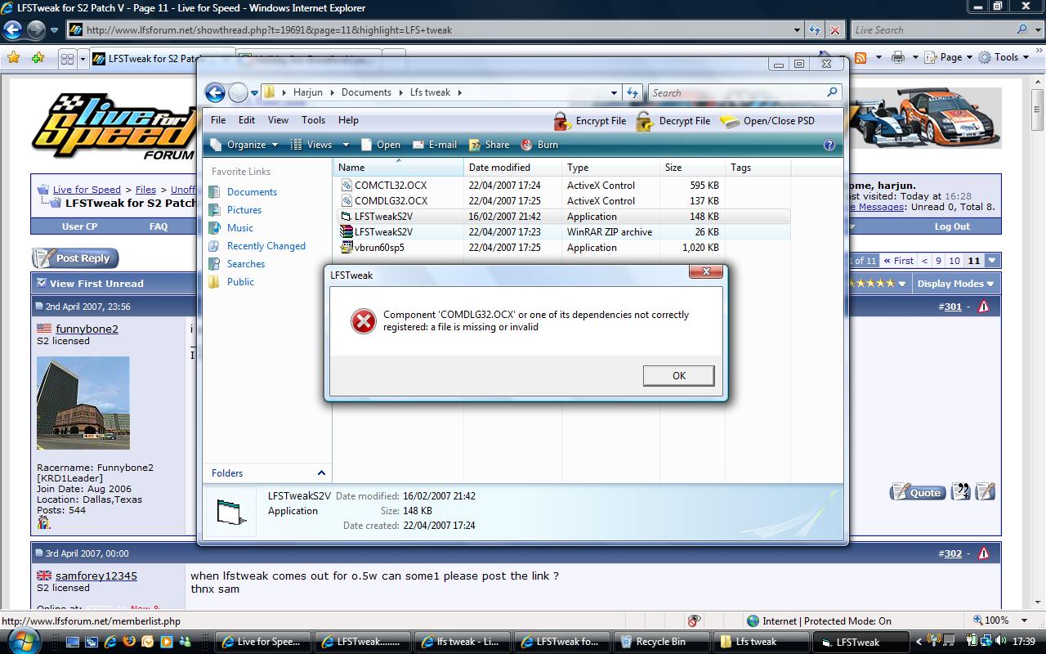Click OK in the LFSTweak error dialog

tap(678, 375)
